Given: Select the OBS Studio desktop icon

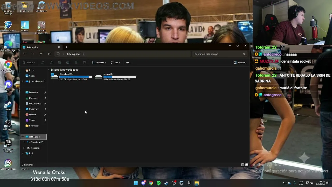Looking at the screenshot, I should pos(8,125).
